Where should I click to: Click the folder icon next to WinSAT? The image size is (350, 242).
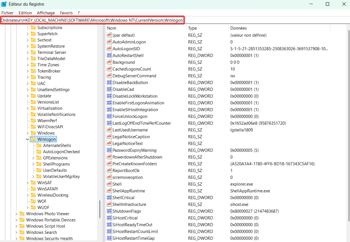33,182
